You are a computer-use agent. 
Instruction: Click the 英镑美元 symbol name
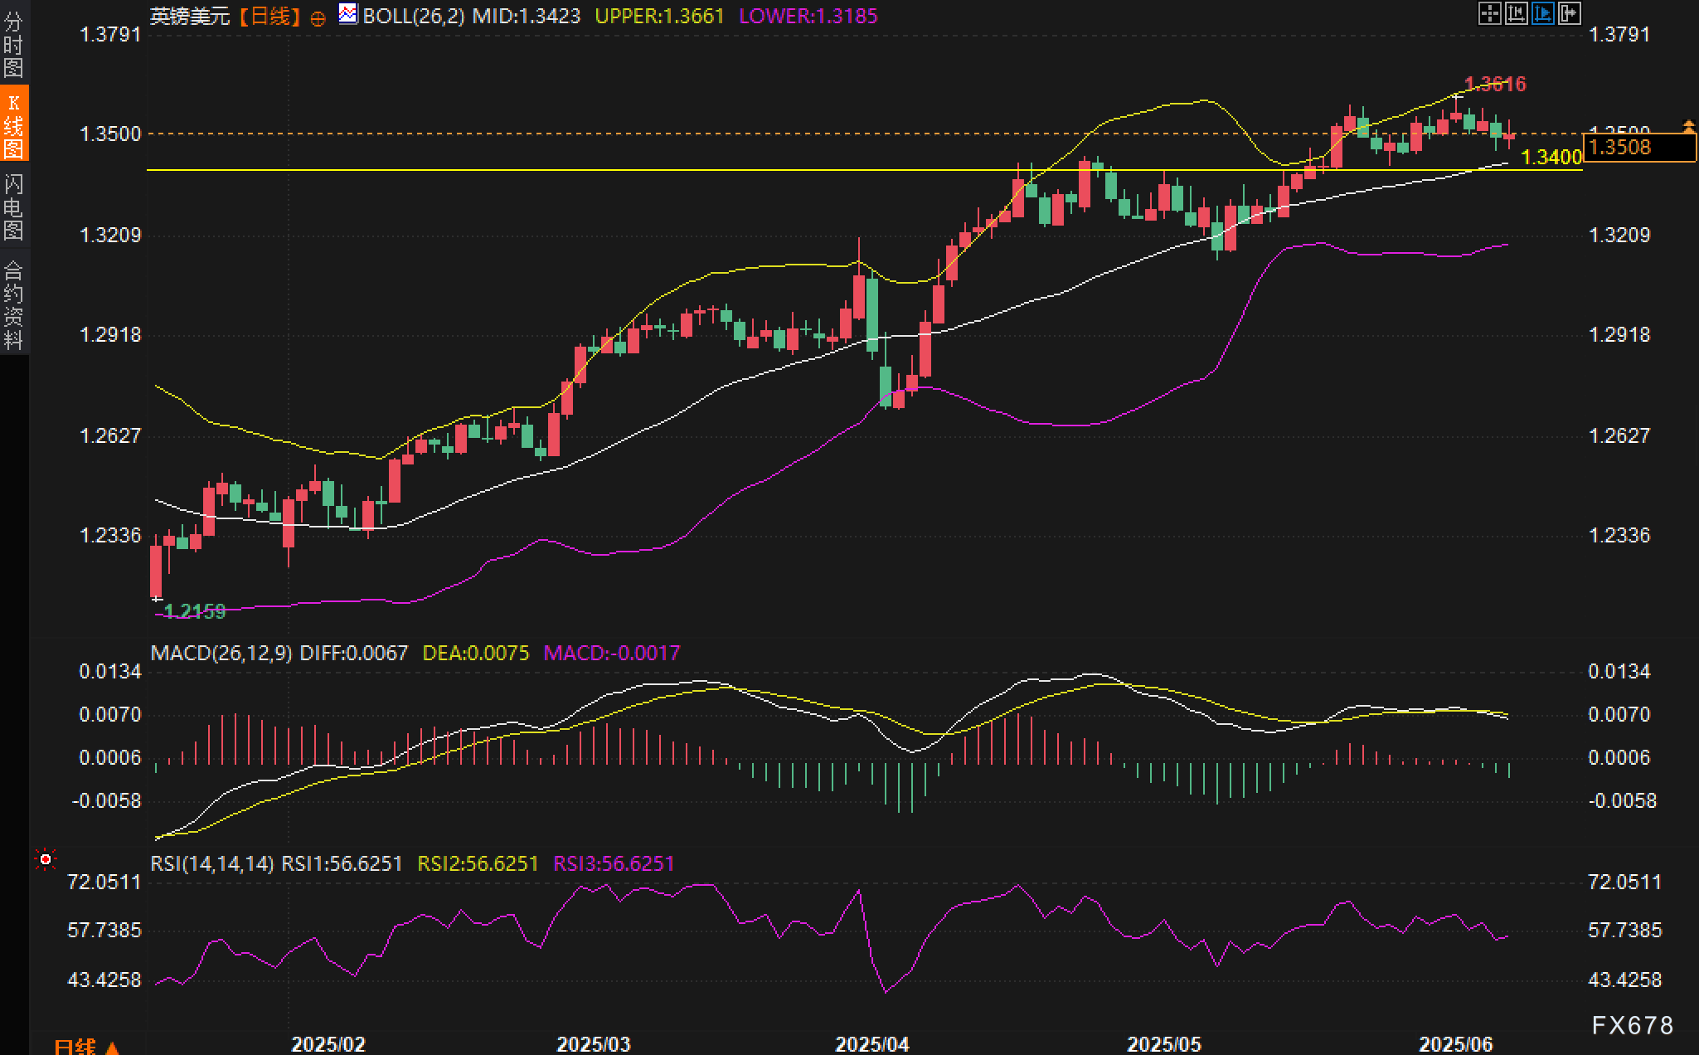coord(190,16)
